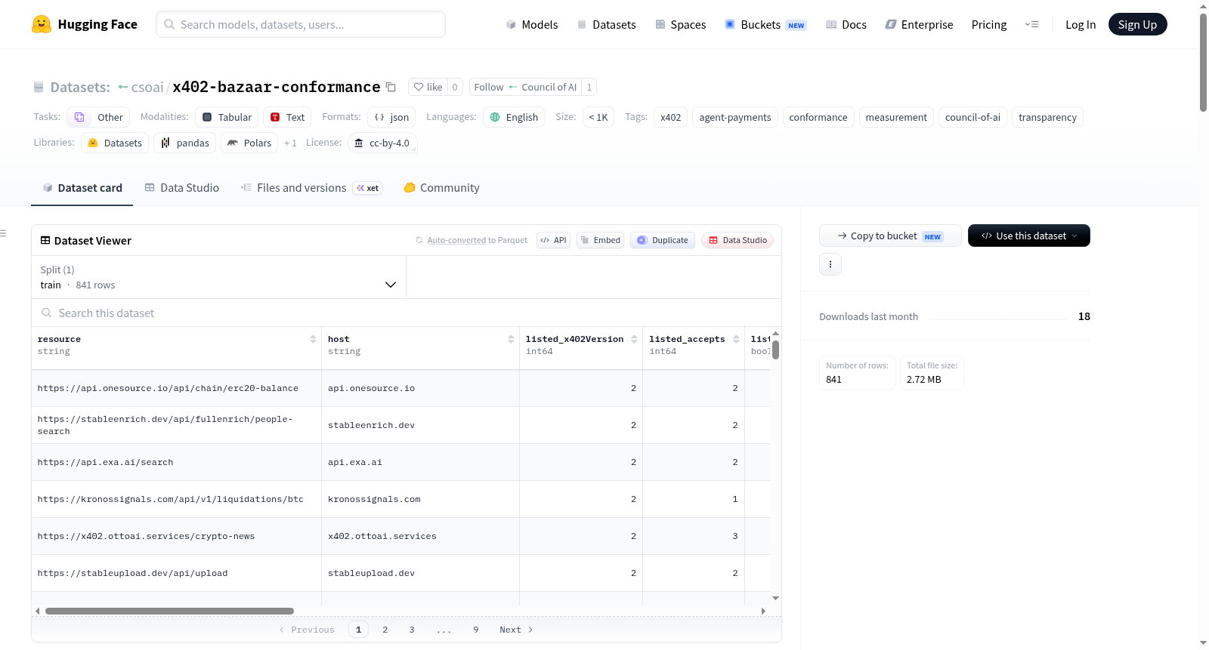
Task: Select the x402 tag
Action: point(670,117)
